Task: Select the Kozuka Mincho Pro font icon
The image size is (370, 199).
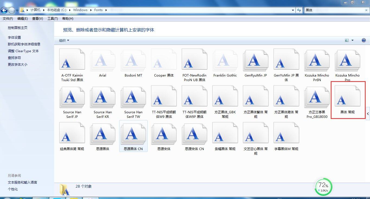Action: click(x=348, y=60)
